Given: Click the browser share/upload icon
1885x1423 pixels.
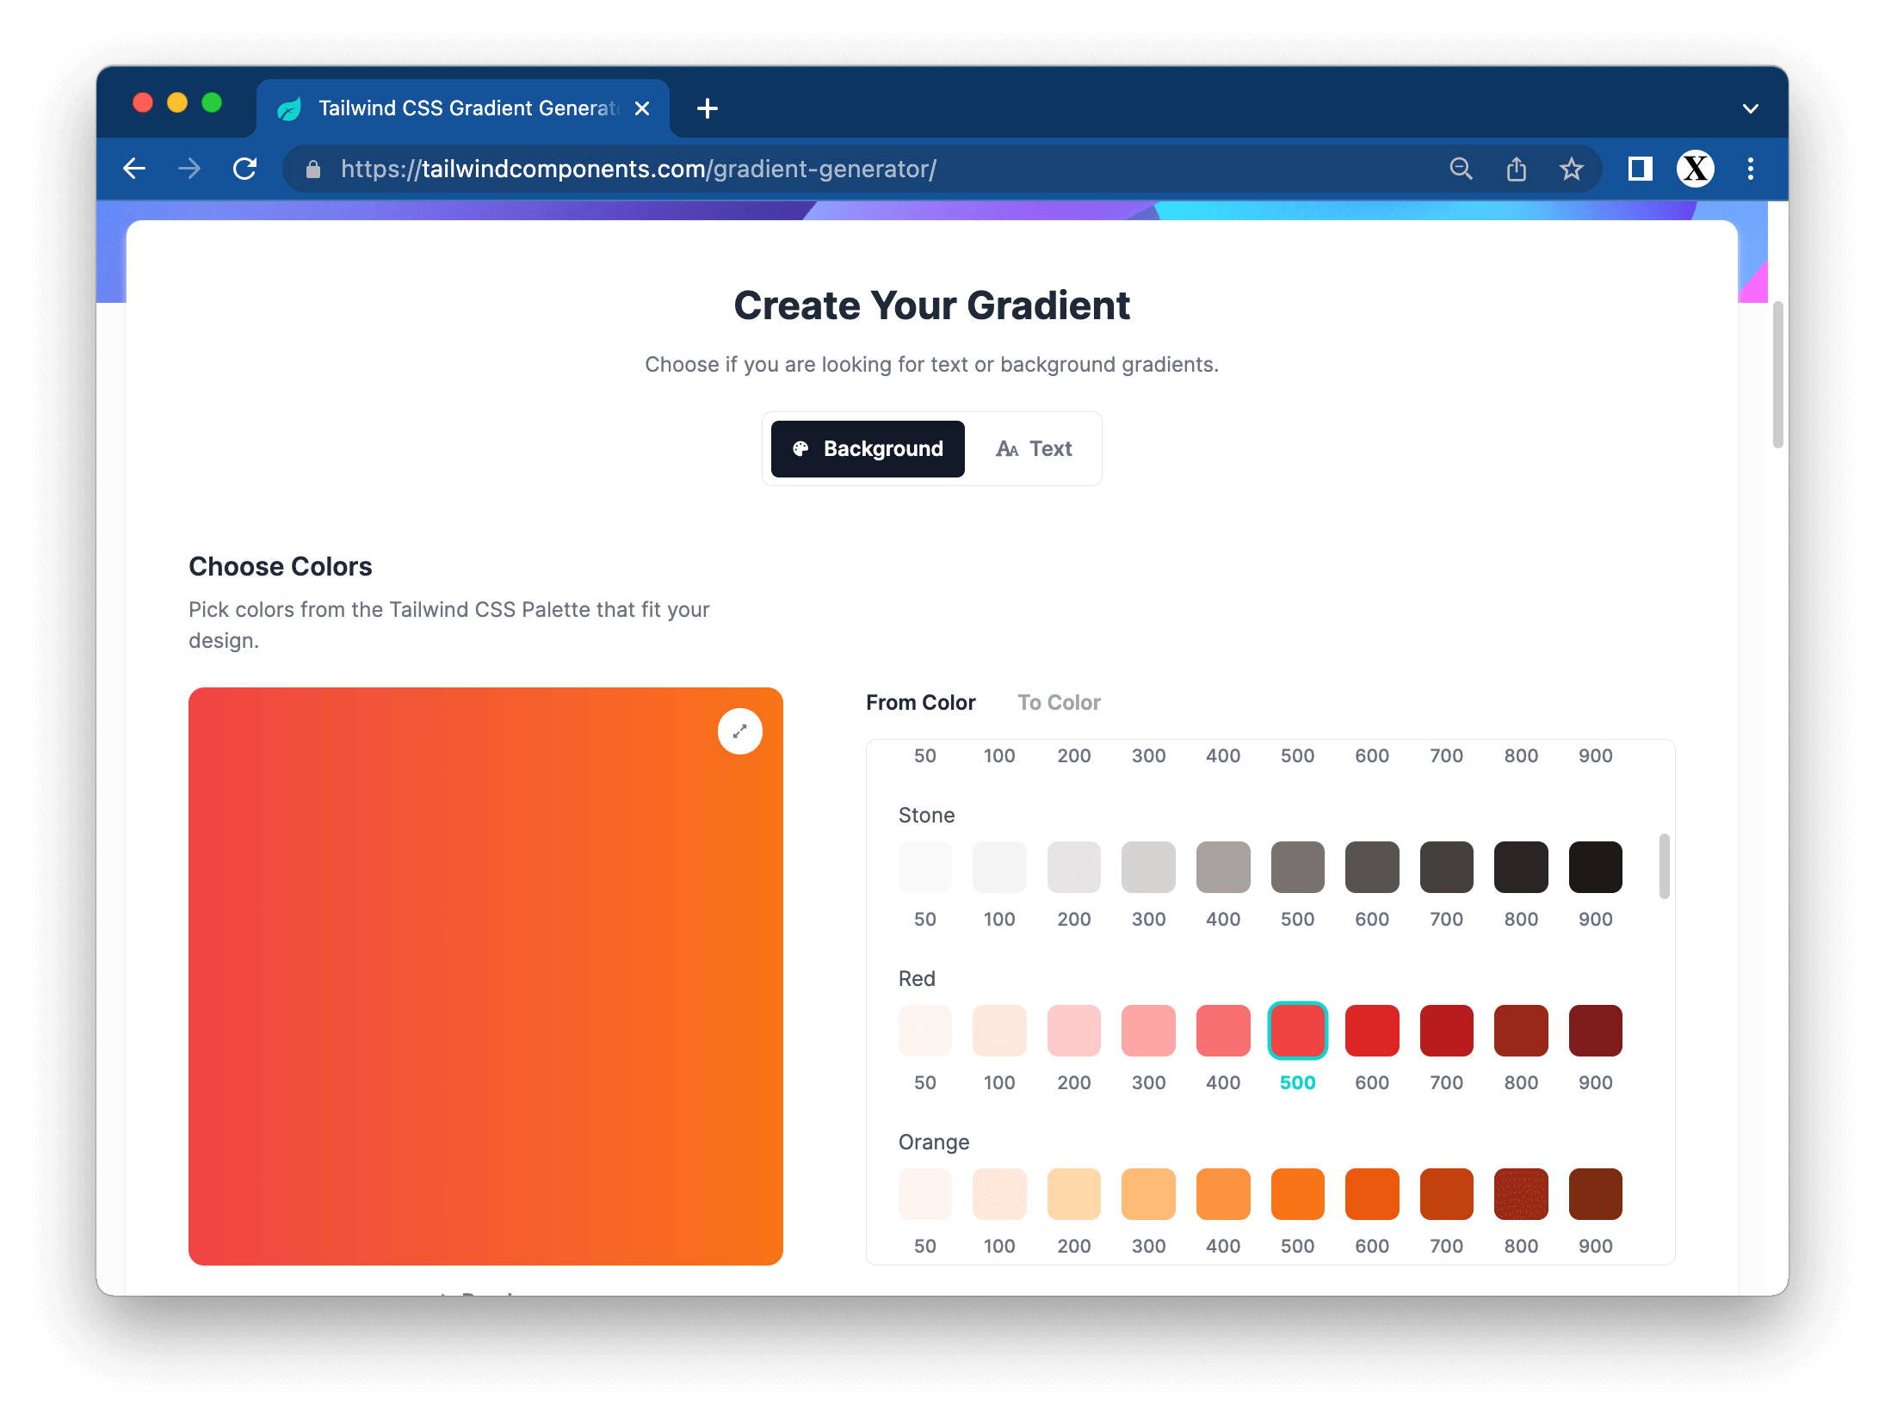Looking at the screenshot, I should (x=1514, y=169).
